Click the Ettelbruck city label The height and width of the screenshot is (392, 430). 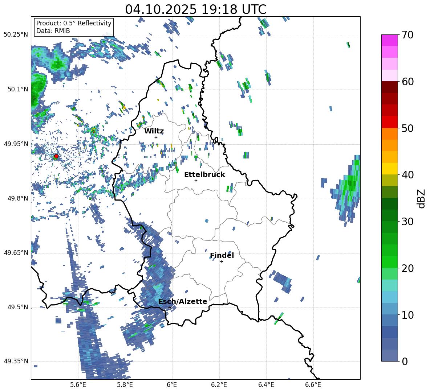coord(204,175)
